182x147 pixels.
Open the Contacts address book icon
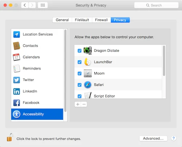(16, 46)
